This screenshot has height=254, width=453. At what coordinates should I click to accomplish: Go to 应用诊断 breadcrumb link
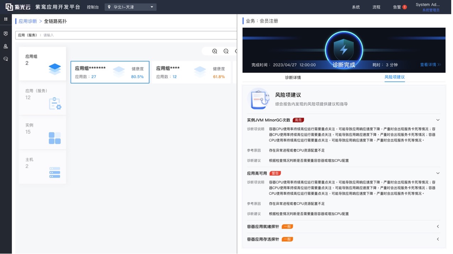[28, 21]
